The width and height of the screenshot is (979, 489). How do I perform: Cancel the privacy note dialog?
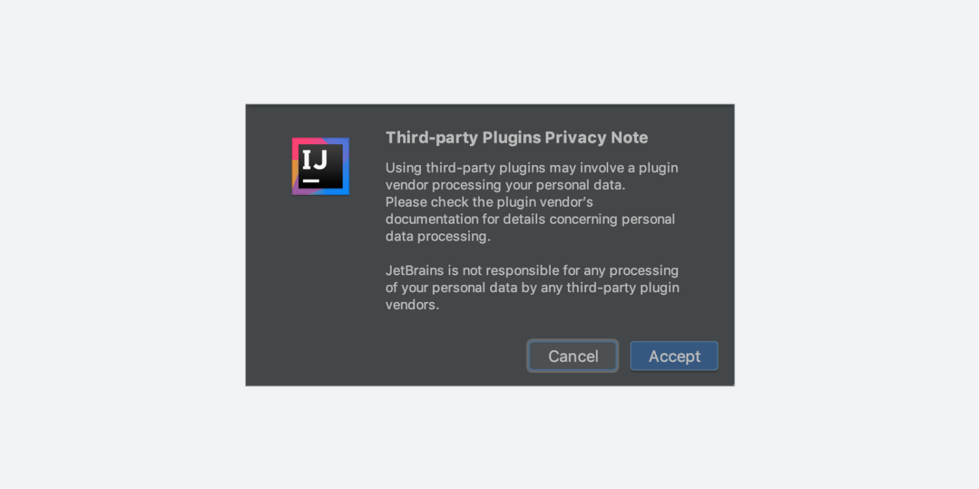click(573, 356)
